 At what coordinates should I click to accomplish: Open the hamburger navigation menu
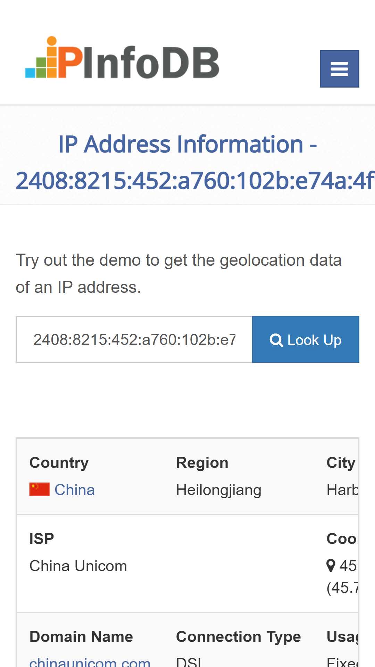(x=339, y=69)
